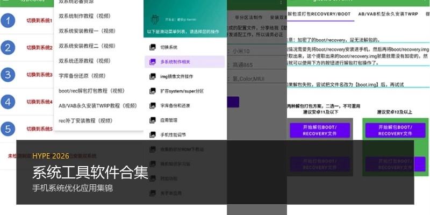Viewport: 430px width, 215px height.
Task: Click 开始解包BOOT/RECOVERY文件 under 安卓12及以上
Action: 395,130
